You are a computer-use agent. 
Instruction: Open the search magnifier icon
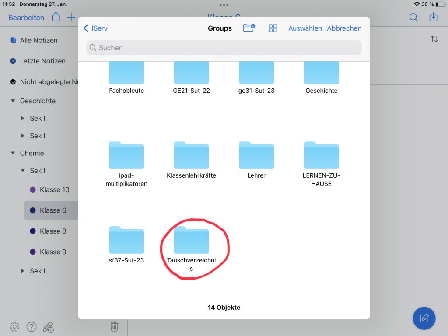[x=413, y=17]
